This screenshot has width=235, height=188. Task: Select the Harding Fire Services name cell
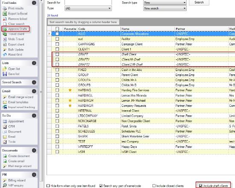(148, 90)
